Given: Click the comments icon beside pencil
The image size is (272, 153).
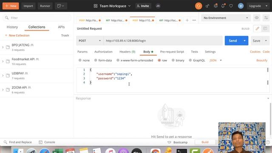Looking at the screenshot, I should click(x=265, y=28).
